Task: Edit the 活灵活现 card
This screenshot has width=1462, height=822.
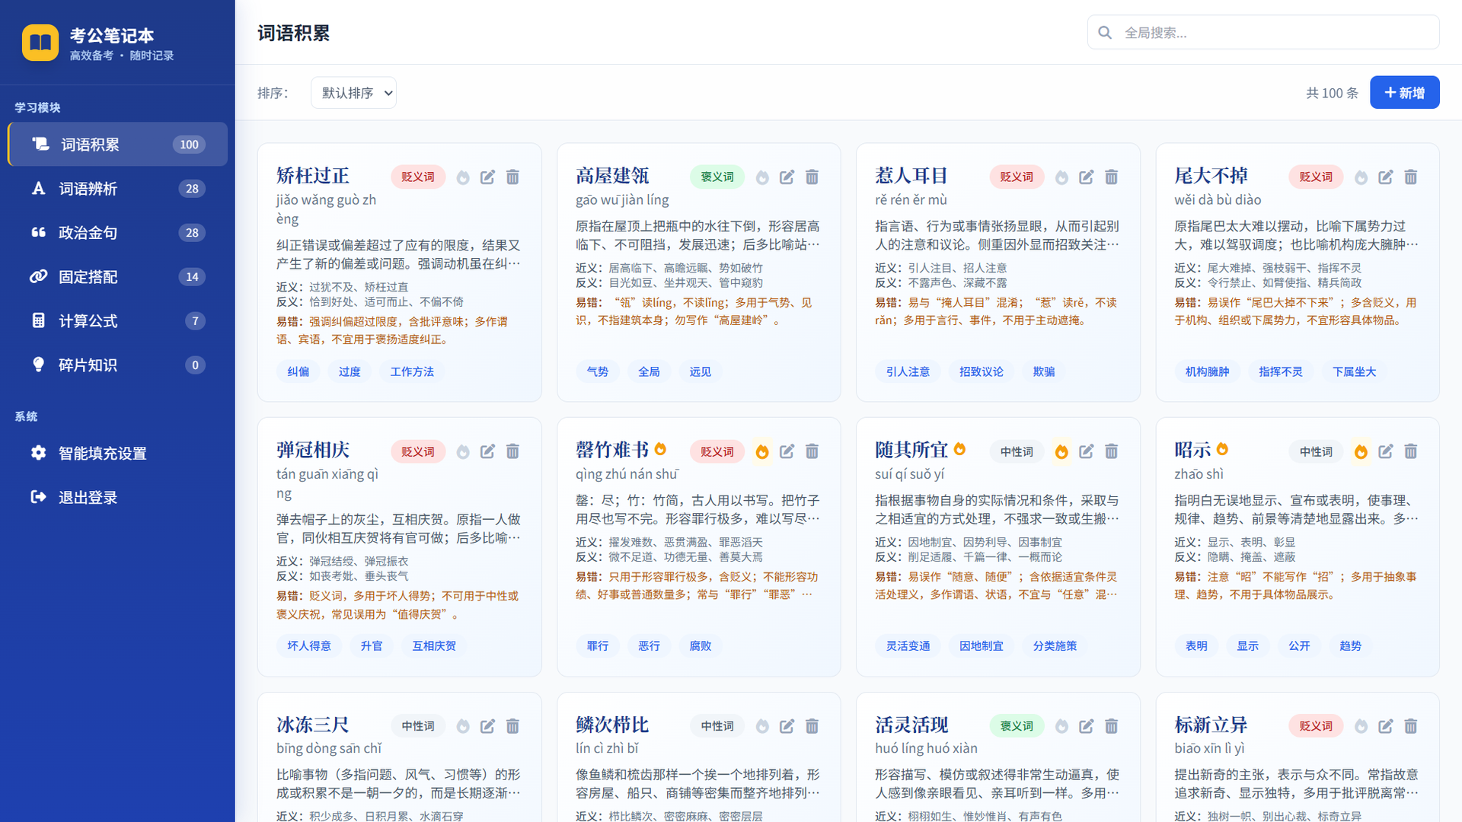Action: click(1086, 726)
